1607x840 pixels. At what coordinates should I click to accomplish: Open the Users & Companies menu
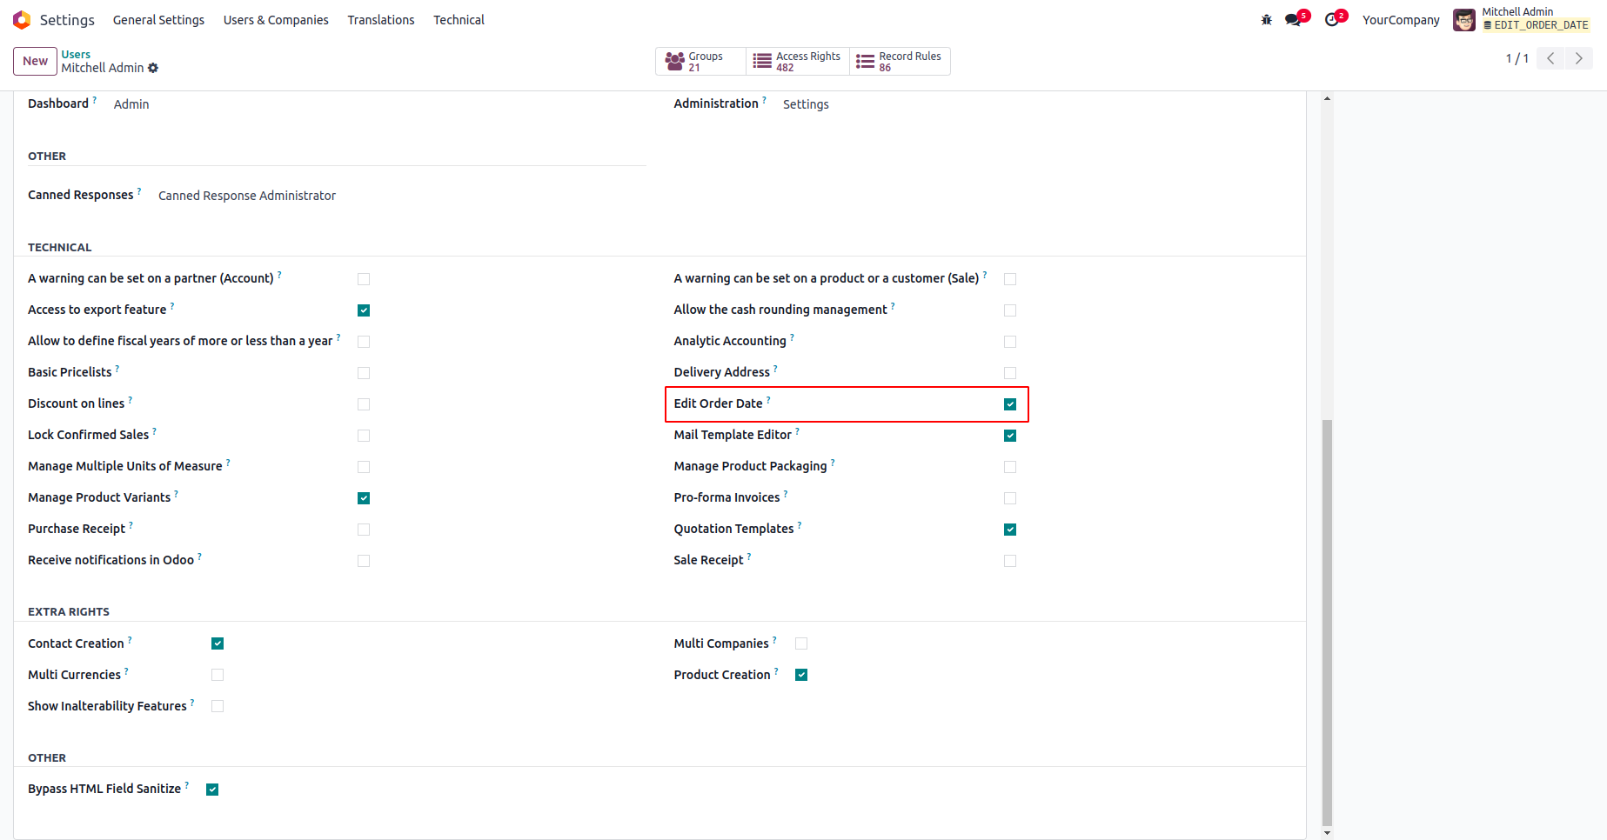click(x=276, y=20)
